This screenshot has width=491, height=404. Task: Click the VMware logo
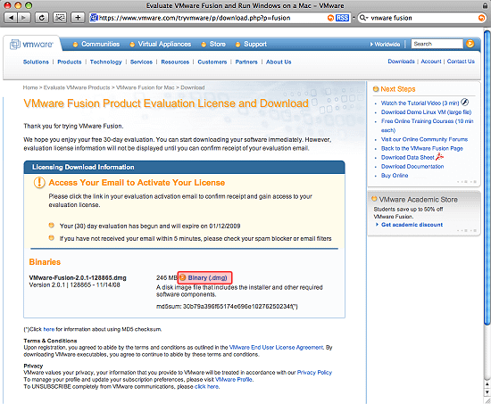[x=31, y=45]
